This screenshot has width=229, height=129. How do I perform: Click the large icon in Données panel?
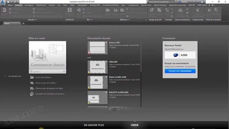(x=167, y=10)
